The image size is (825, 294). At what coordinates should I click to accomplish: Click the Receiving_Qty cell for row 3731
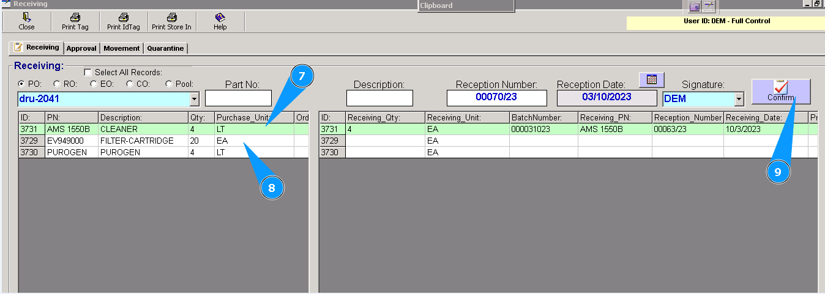[385, 130]
